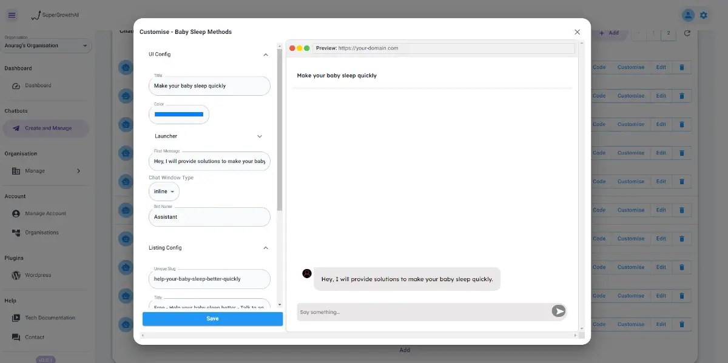The height and width of the screenshot is (363, 728).
Task: Click the red dot in preview window bar
Action: (292, 48)
